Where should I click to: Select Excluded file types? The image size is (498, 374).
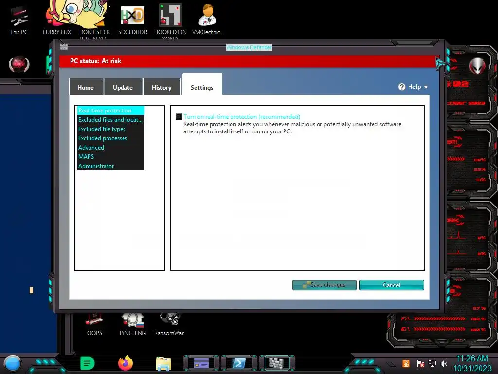(x=111, y=129)
